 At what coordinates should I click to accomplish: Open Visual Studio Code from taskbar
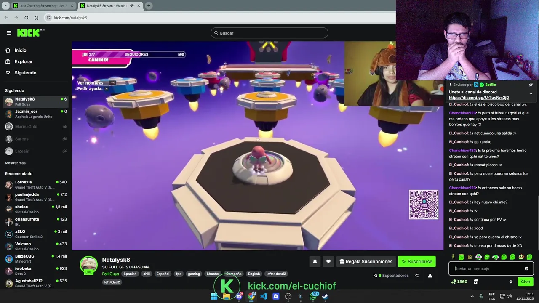[264, 296]
